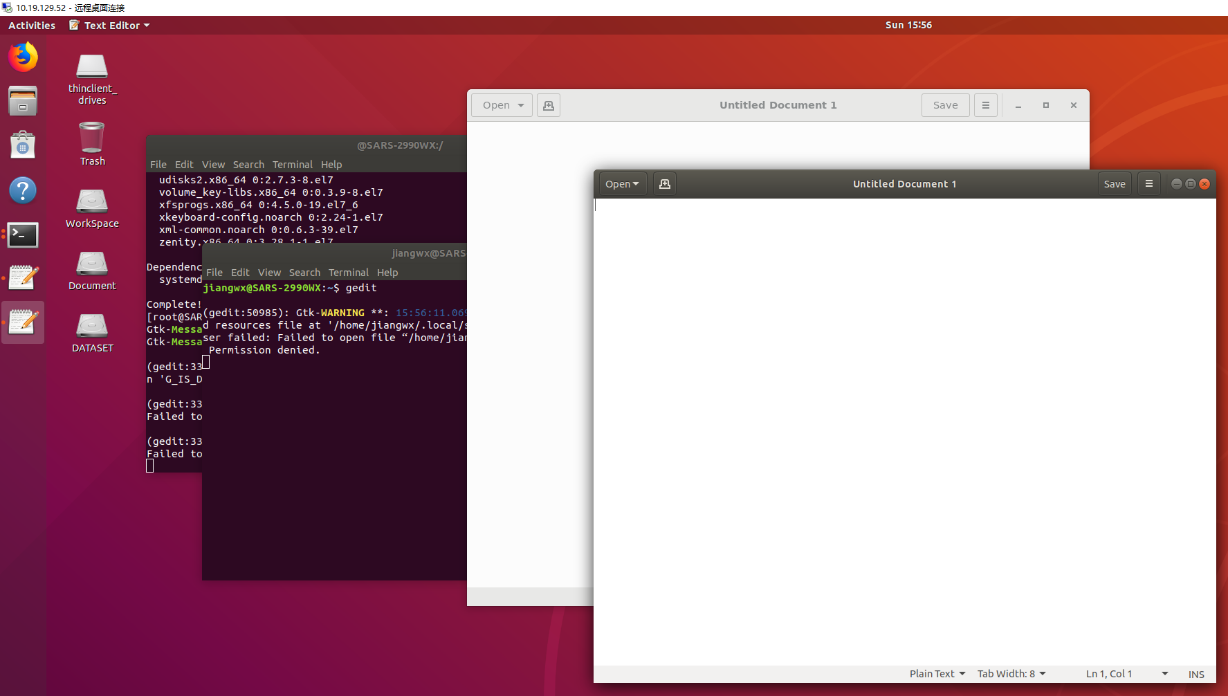Expand Open dropdown in front gedit window
This screenshot has width=1228, height=696.
point(622,184)
